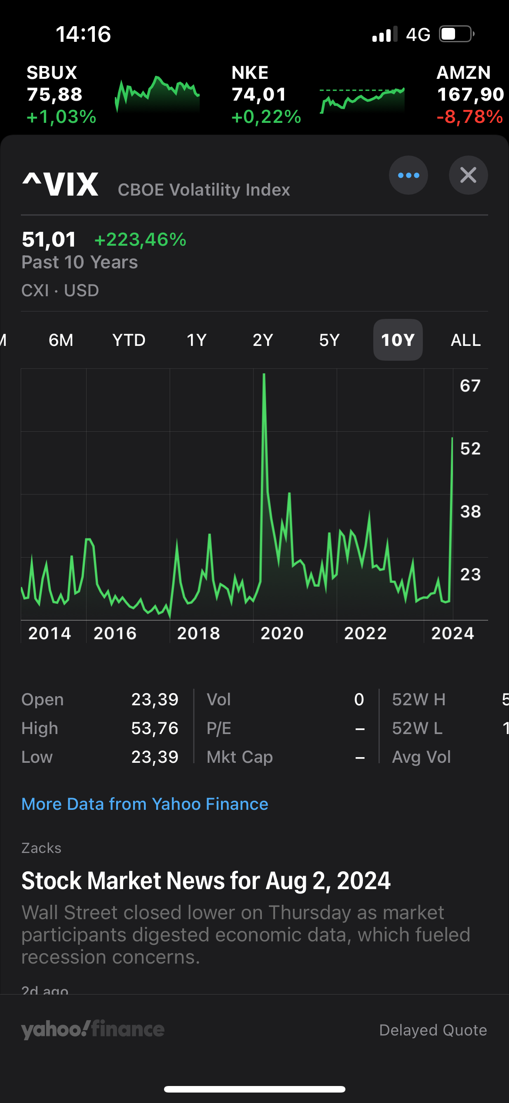Tap the Delayed Quote label
Screen dimensions: 509x1103
pos(433,1030)
